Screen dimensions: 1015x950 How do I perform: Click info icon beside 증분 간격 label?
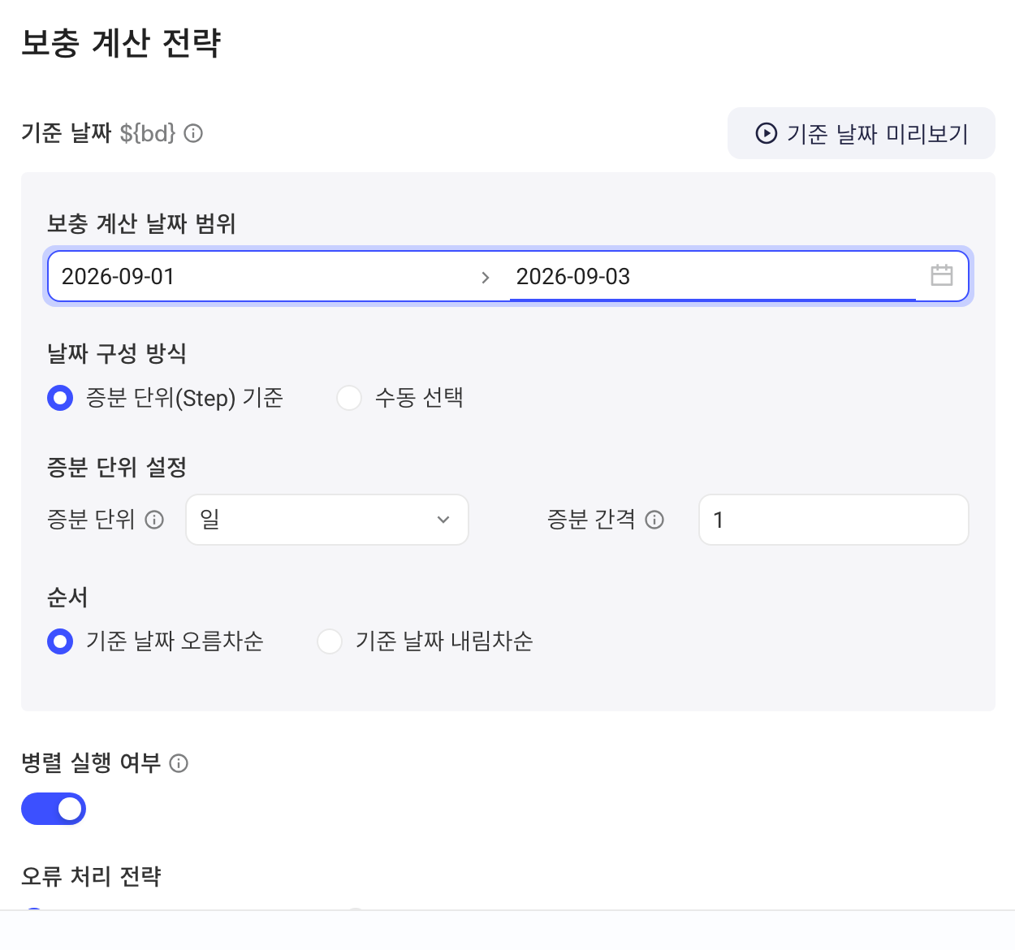[x=654, y=520]
